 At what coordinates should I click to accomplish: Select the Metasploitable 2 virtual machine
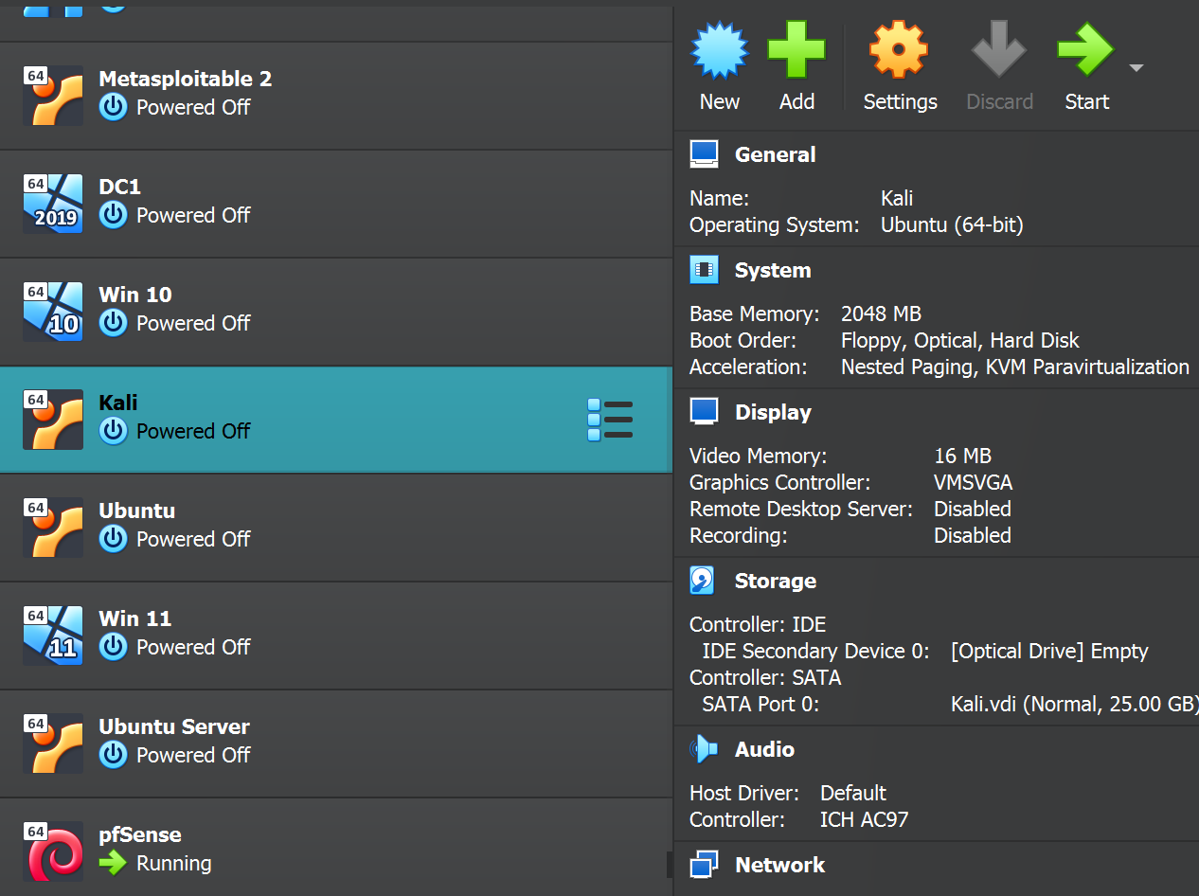pyautogui.click(x=185, y=95)
